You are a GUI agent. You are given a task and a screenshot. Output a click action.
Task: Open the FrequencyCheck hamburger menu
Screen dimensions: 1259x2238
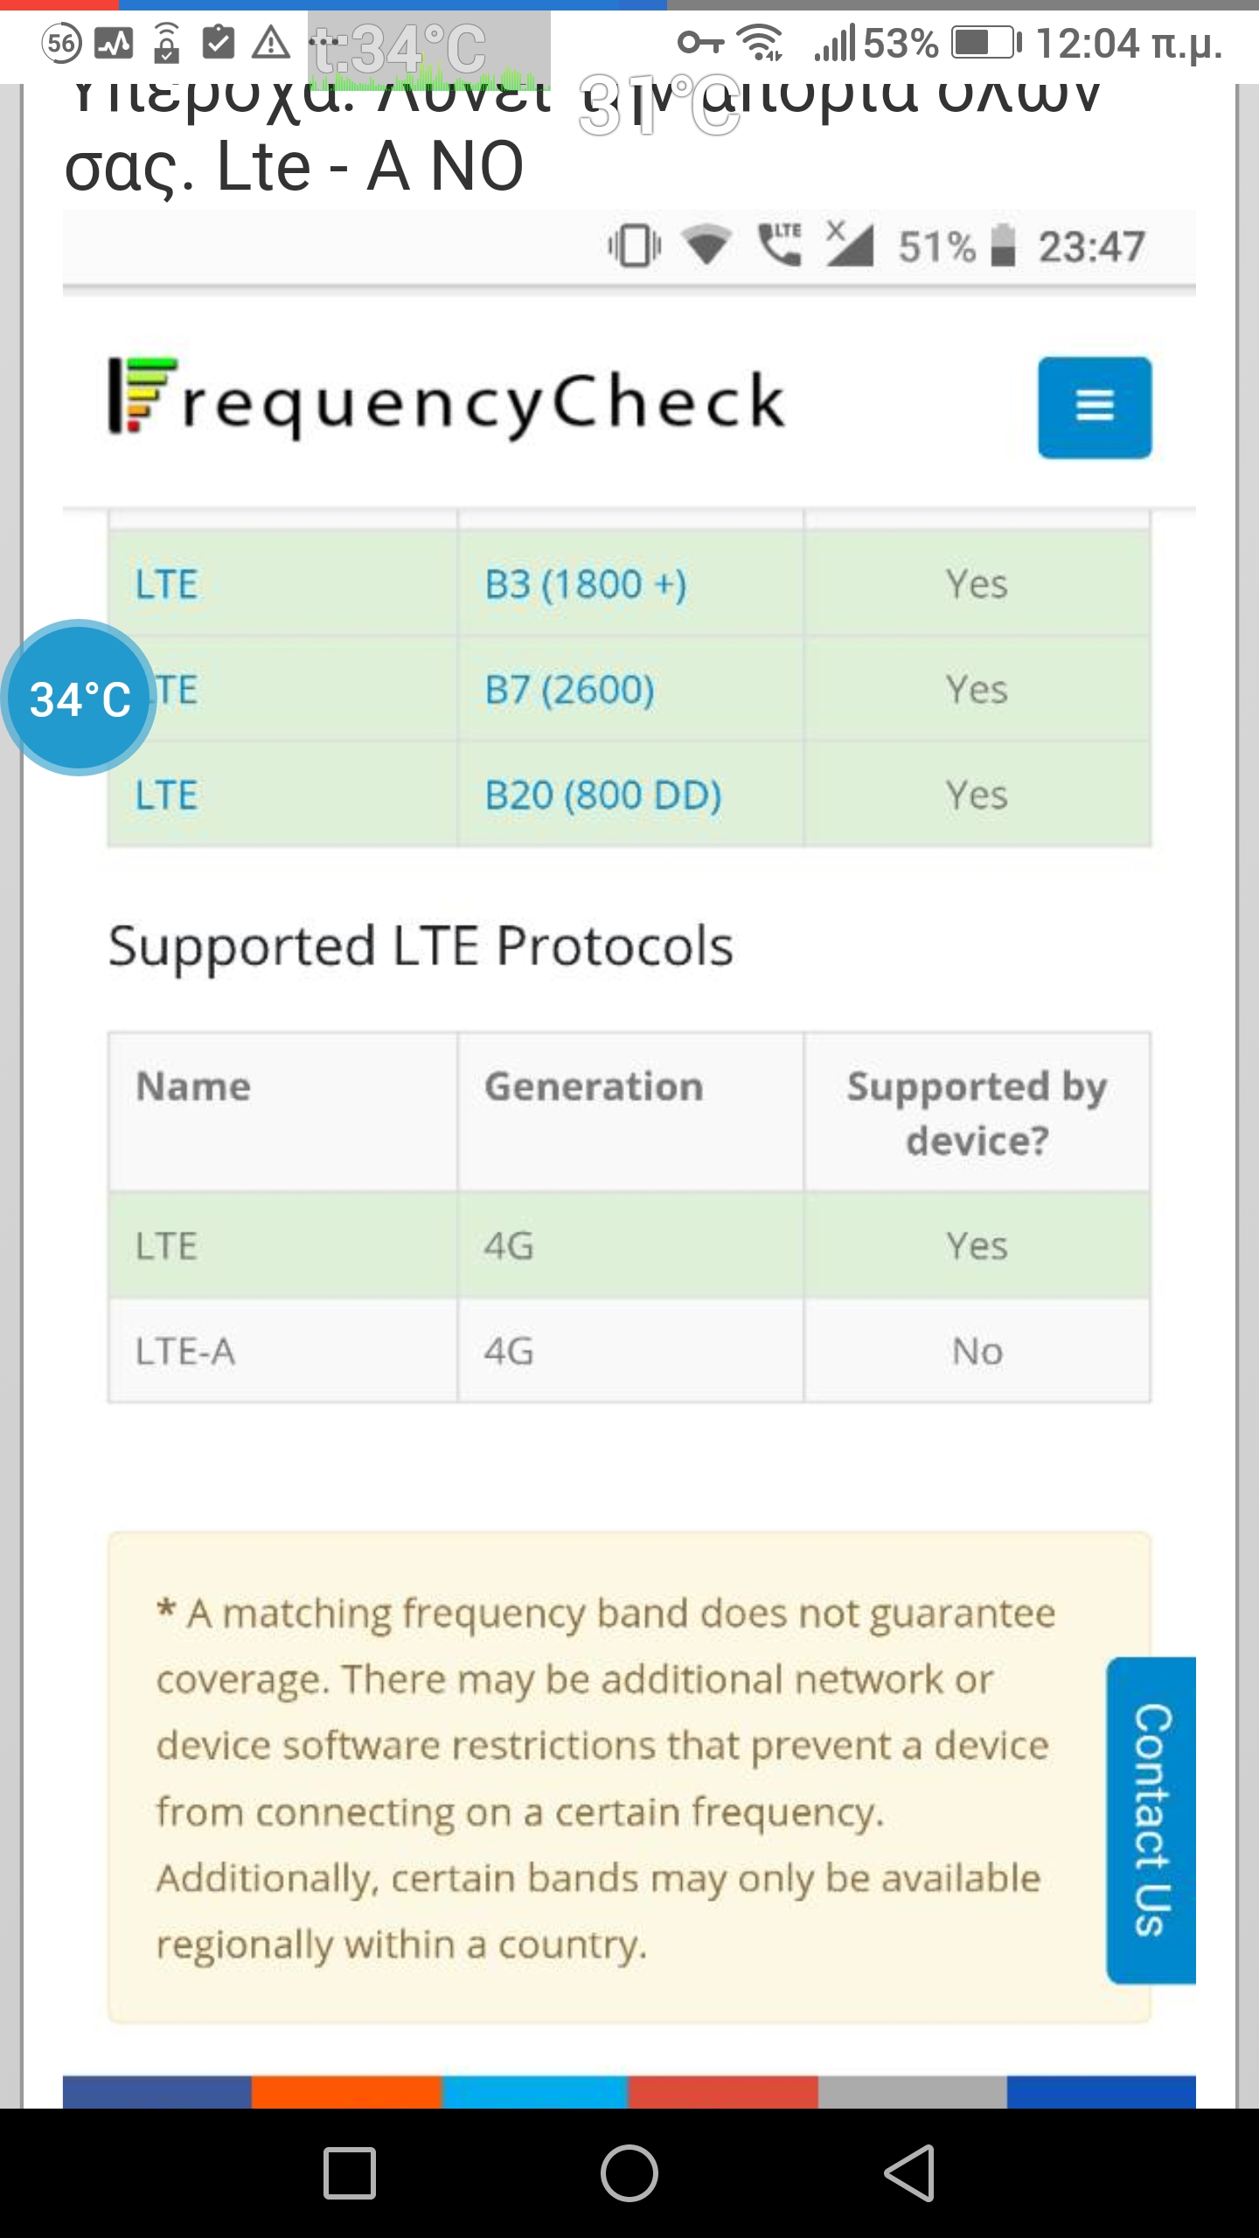(x=1094, y=407)
